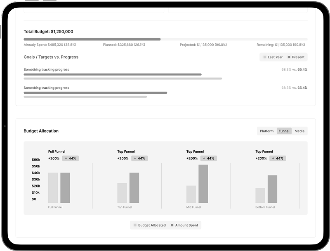The height and width of the screenshot is (251, 330).
Task: Click the Budget Allocation heading
Action: tap(41, 131)
